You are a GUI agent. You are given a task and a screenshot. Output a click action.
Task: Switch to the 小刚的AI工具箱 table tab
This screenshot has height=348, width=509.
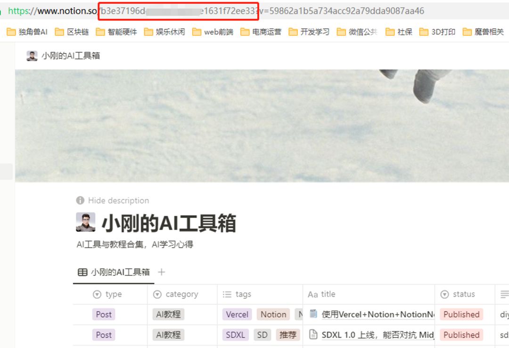click(x=120, y=272)
